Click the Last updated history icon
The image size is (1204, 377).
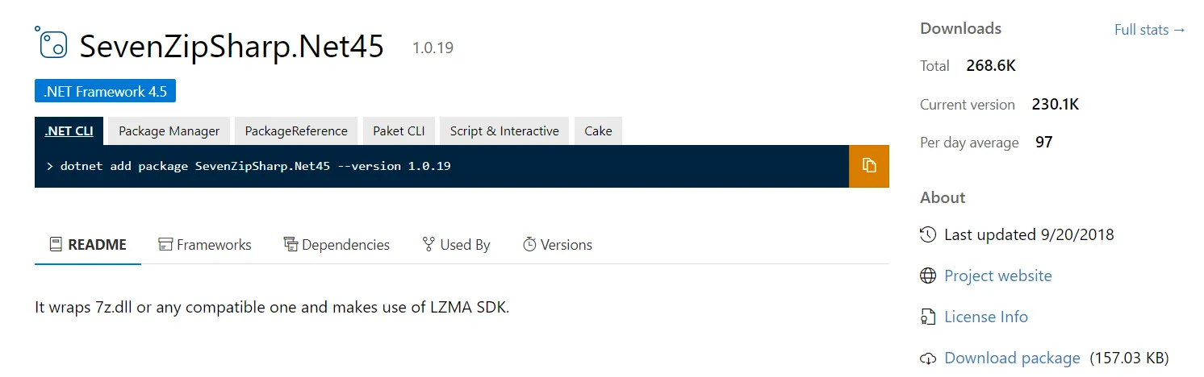coord(928,235)
